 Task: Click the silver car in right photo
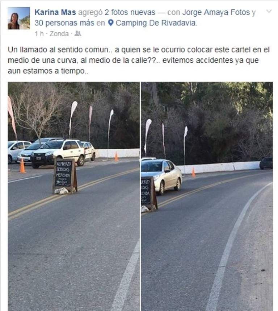pos(161,176)
